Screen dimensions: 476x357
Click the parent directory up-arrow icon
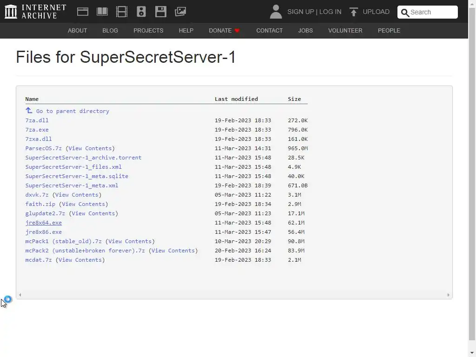pyautogui.click(x=29, y=110)
